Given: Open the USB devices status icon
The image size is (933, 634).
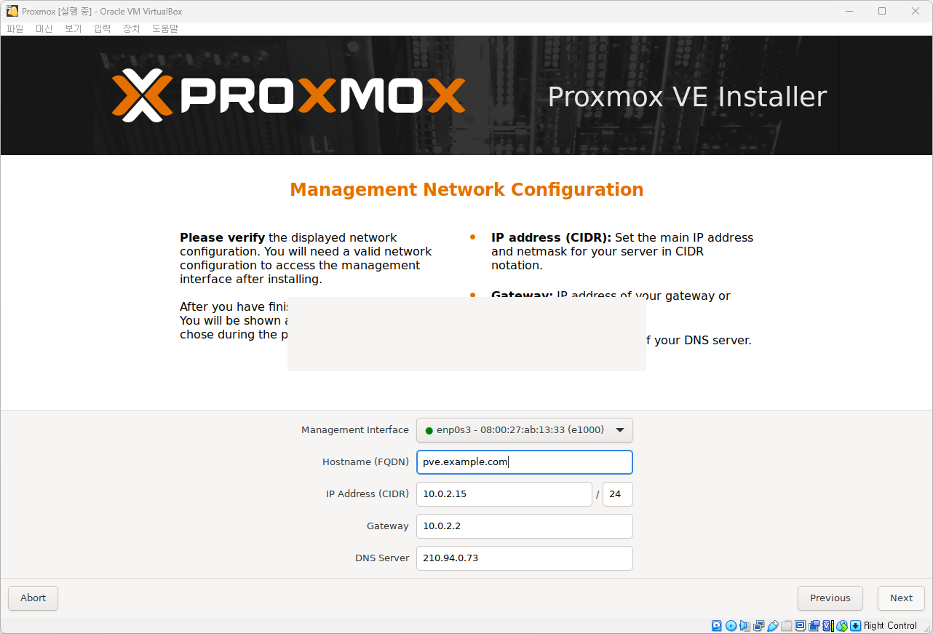Looking at the screenshot, I should pos(773,626).
